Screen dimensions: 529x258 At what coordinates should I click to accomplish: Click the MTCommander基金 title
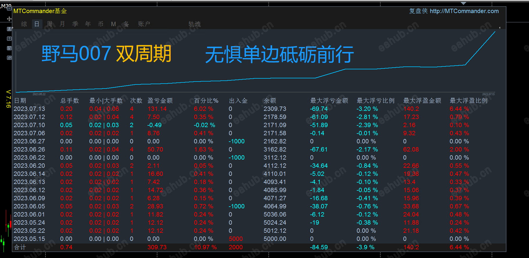[40, 11]
